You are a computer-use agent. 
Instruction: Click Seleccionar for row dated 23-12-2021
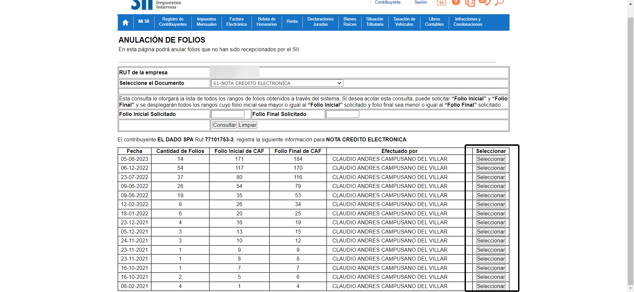coord(491,223)
